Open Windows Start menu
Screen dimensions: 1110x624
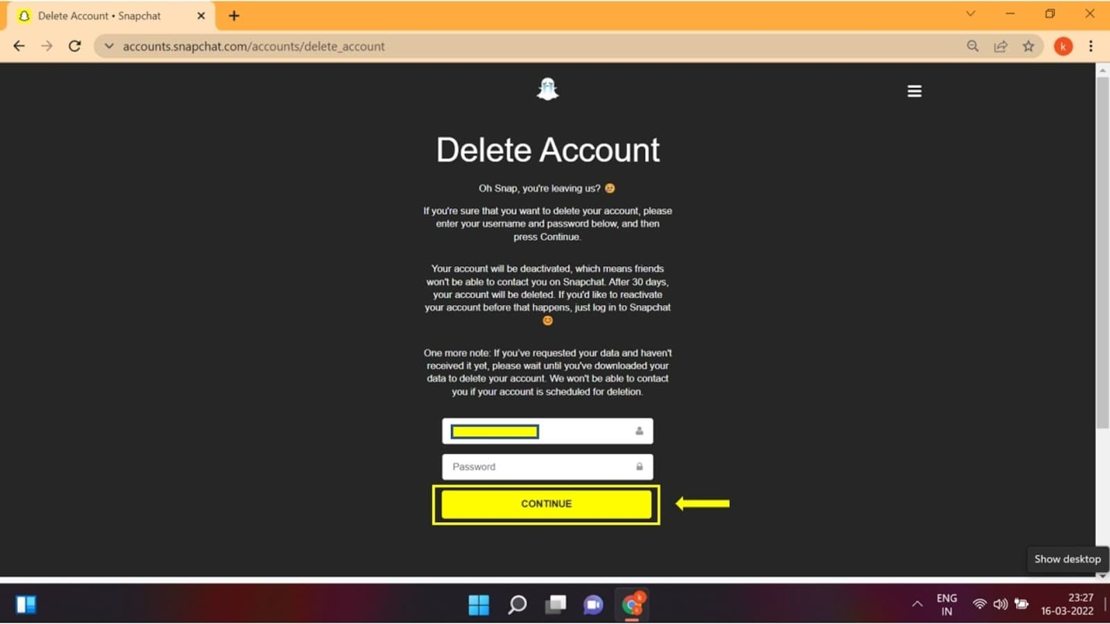point(479,605)
